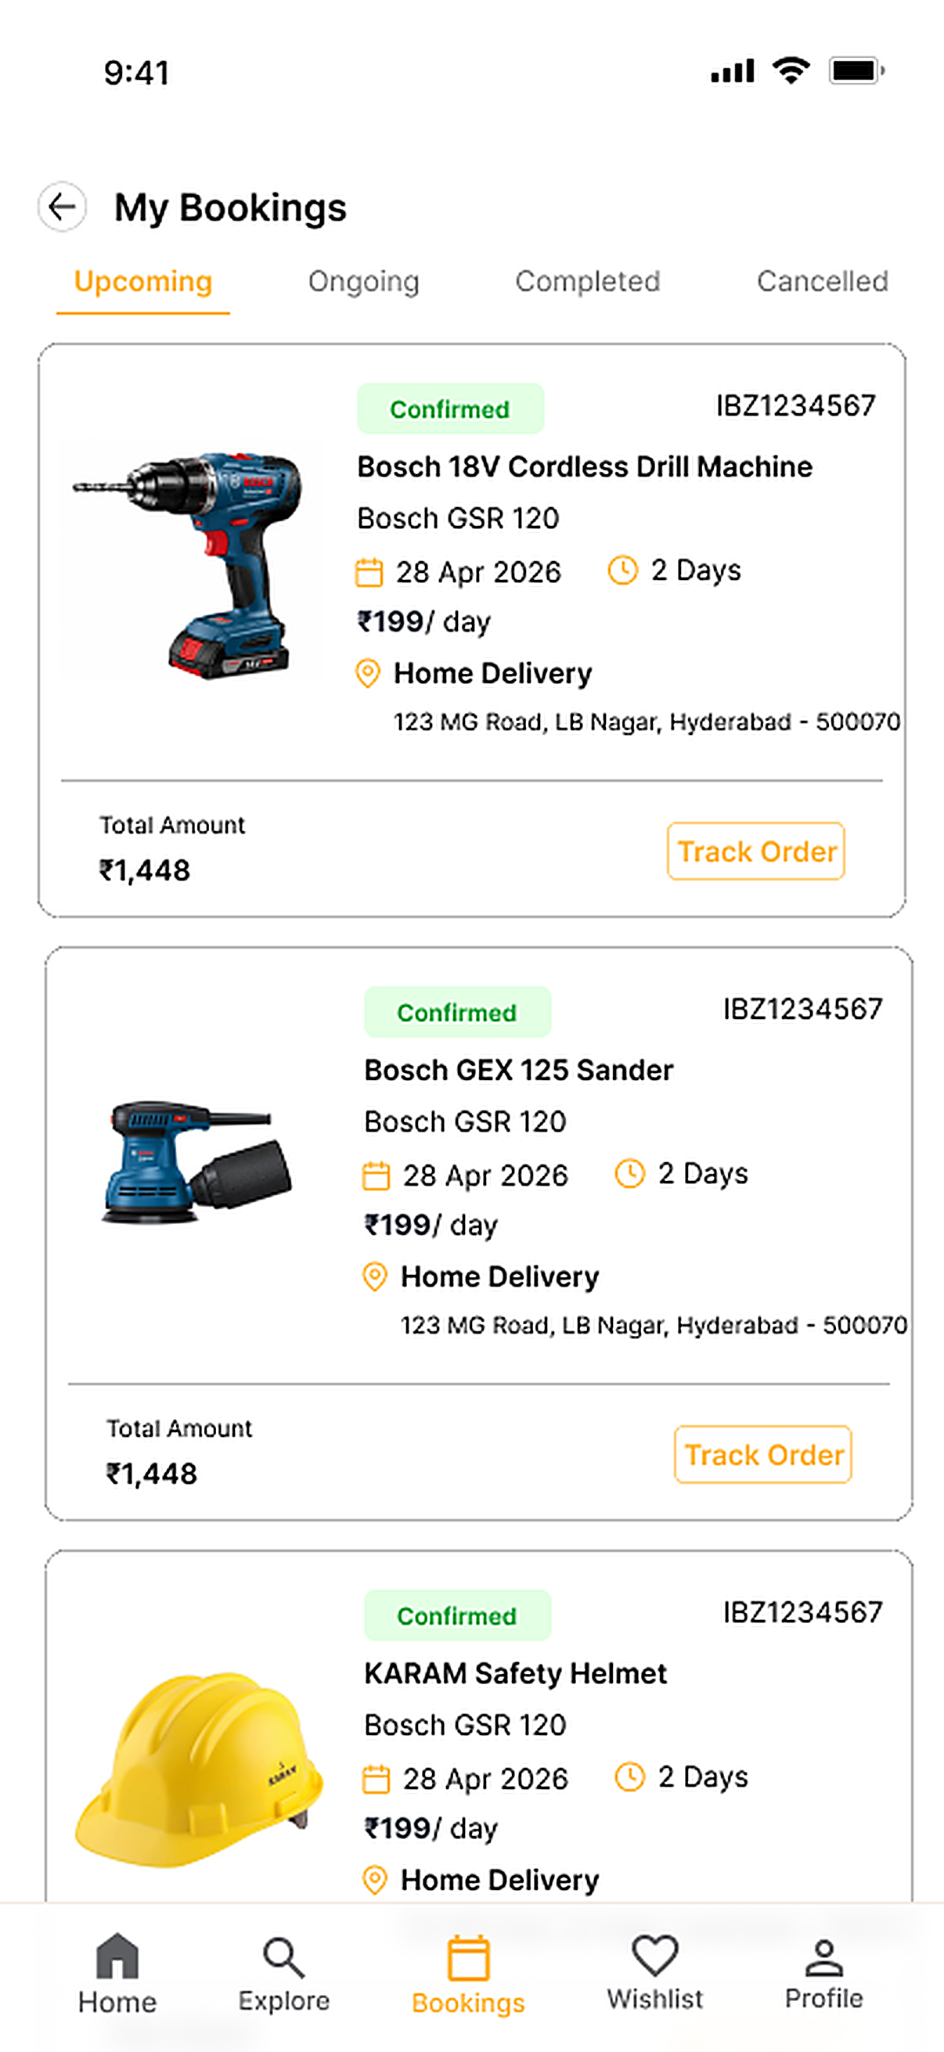Tap the clock icon on helmet booking
This screenshot has width=944, height=2052.
click(x=629, y=1777)
